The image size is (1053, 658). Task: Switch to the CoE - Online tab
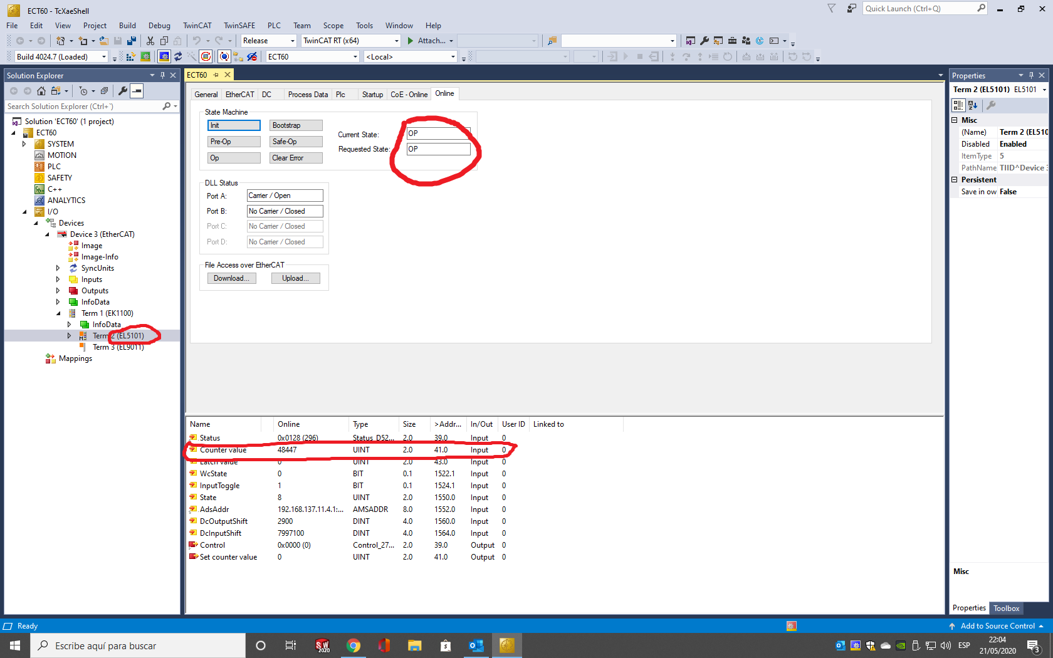(409, 95)
